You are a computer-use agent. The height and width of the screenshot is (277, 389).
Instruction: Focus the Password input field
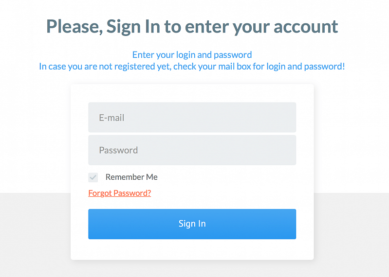pyautogui.click(x=192, y=150)
